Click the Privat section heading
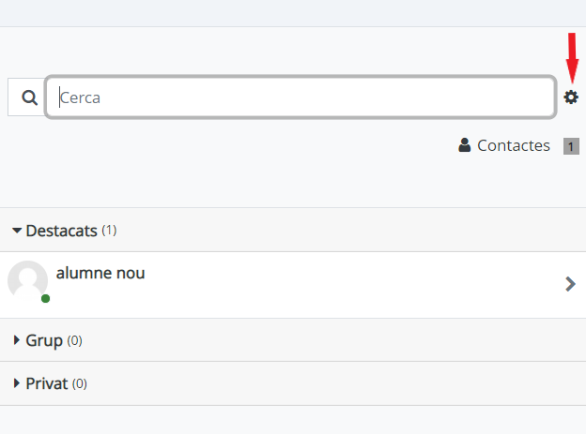The image size is (586, 434). tap(47, 383)
